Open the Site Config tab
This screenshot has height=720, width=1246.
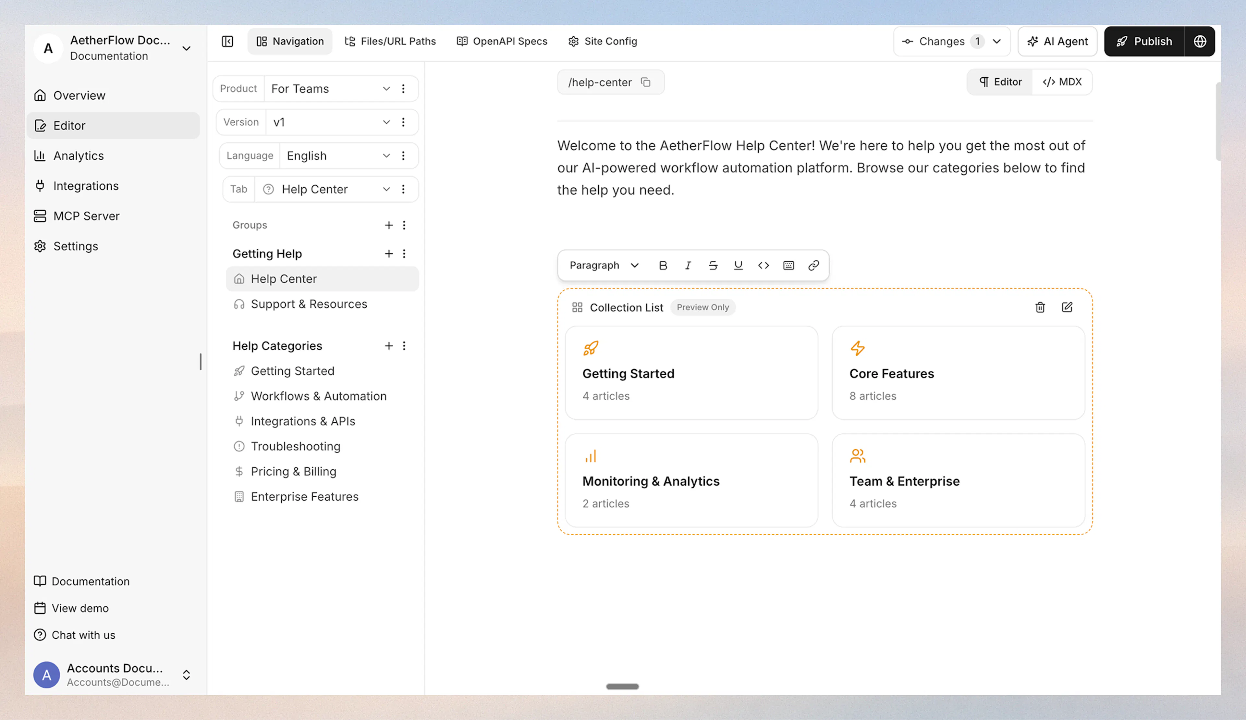603,42
